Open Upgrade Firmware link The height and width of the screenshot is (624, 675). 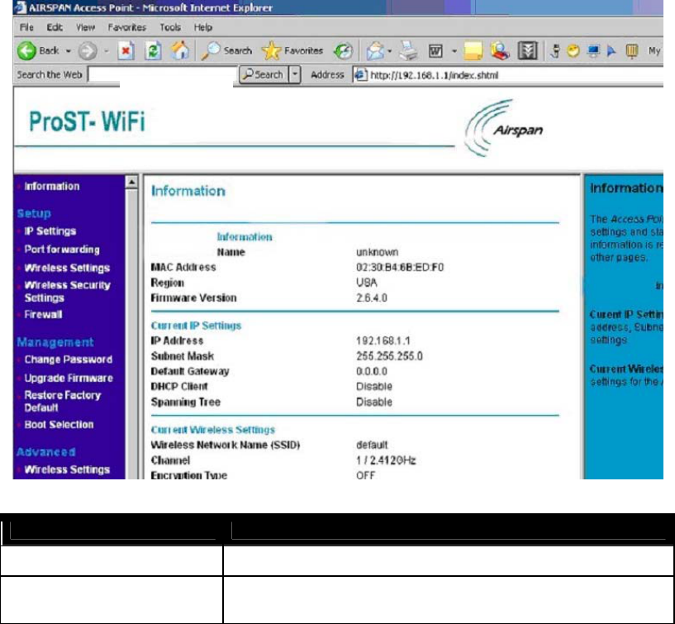pos(69,378)
